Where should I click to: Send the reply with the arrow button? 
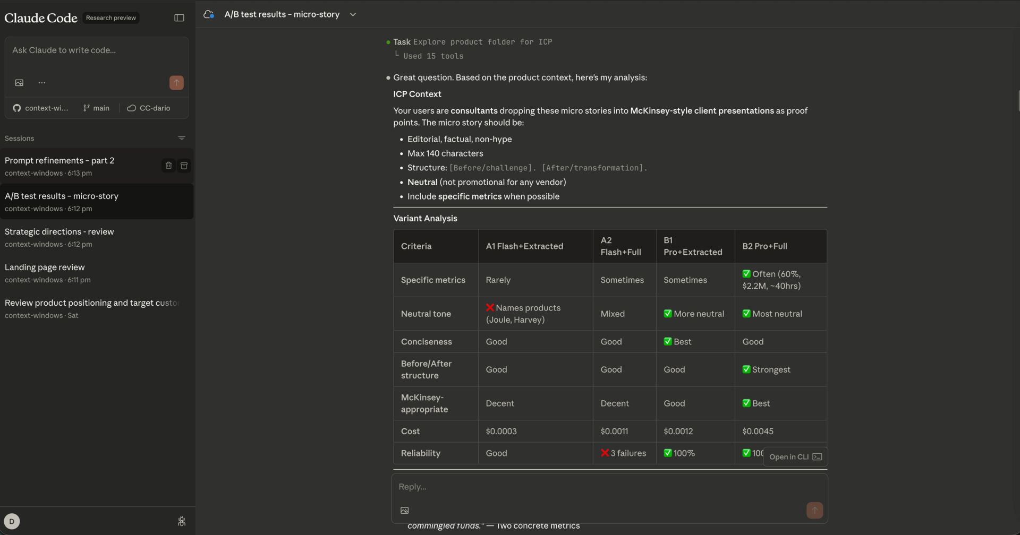[x=814, y=510]
